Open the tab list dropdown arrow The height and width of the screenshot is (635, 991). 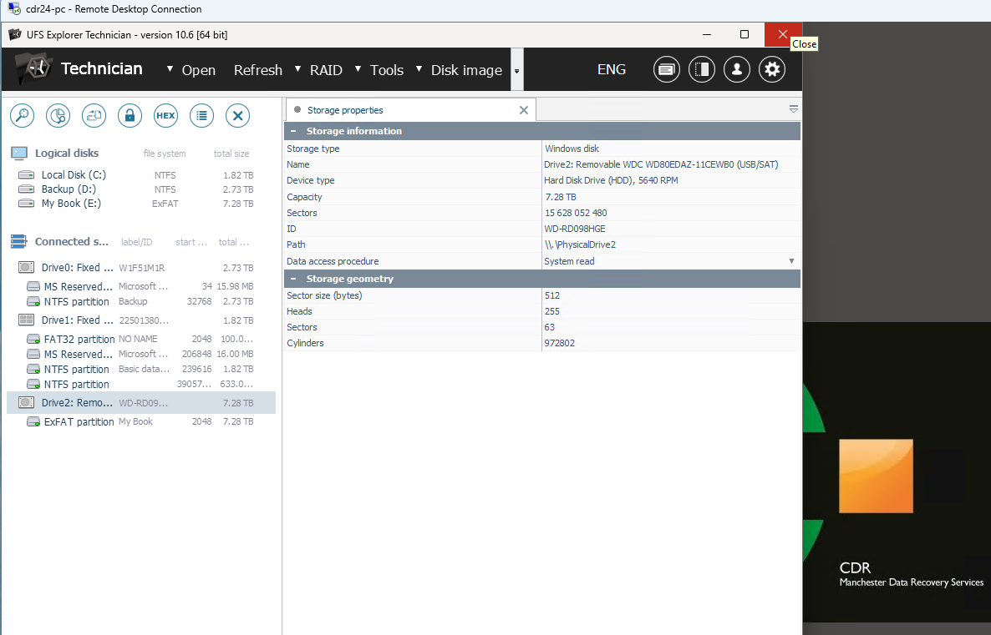tap(793, 109)
